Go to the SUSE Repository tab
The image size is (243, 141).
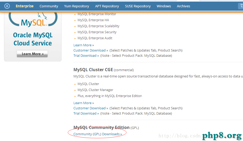tap(138, 6)
